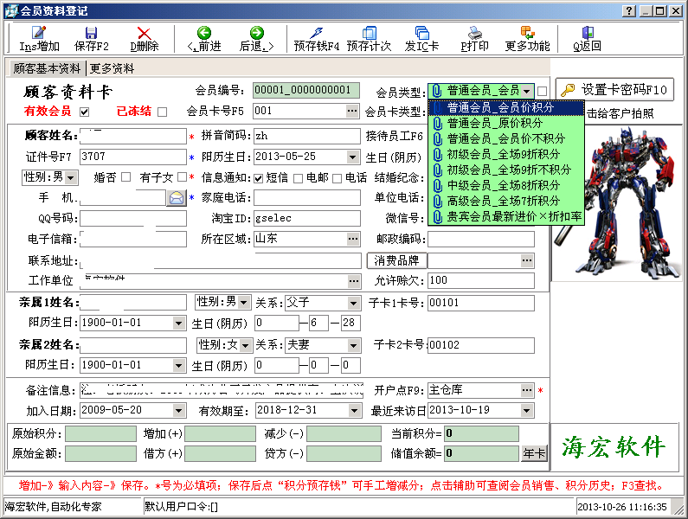Click the envelope SMS icon beside 手机
Viewport: 688px width, 519px height.
coord(177,198)
